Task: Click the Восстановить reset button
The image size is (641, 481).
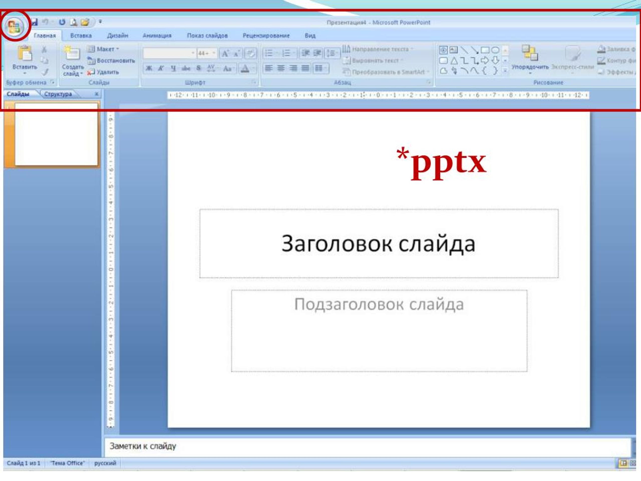Action: 111,61
